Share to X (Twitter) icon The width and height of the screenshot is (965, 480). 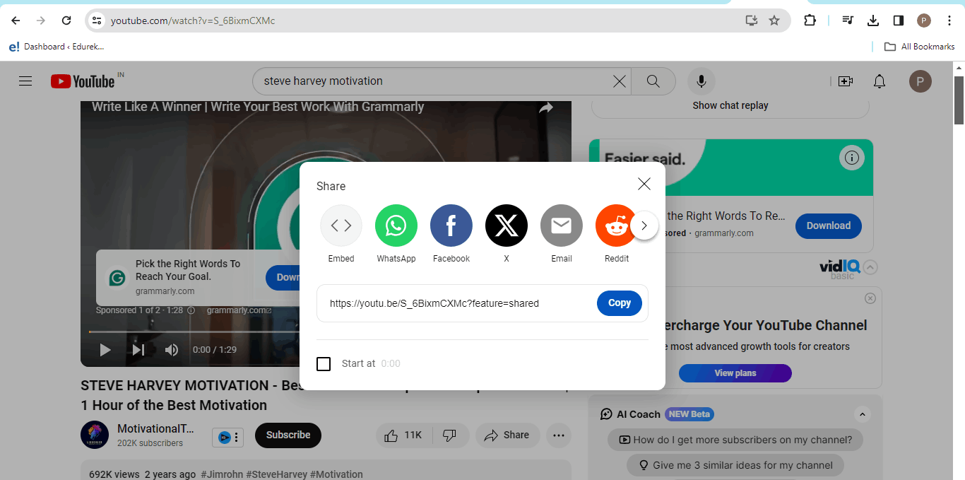point(506,226)
